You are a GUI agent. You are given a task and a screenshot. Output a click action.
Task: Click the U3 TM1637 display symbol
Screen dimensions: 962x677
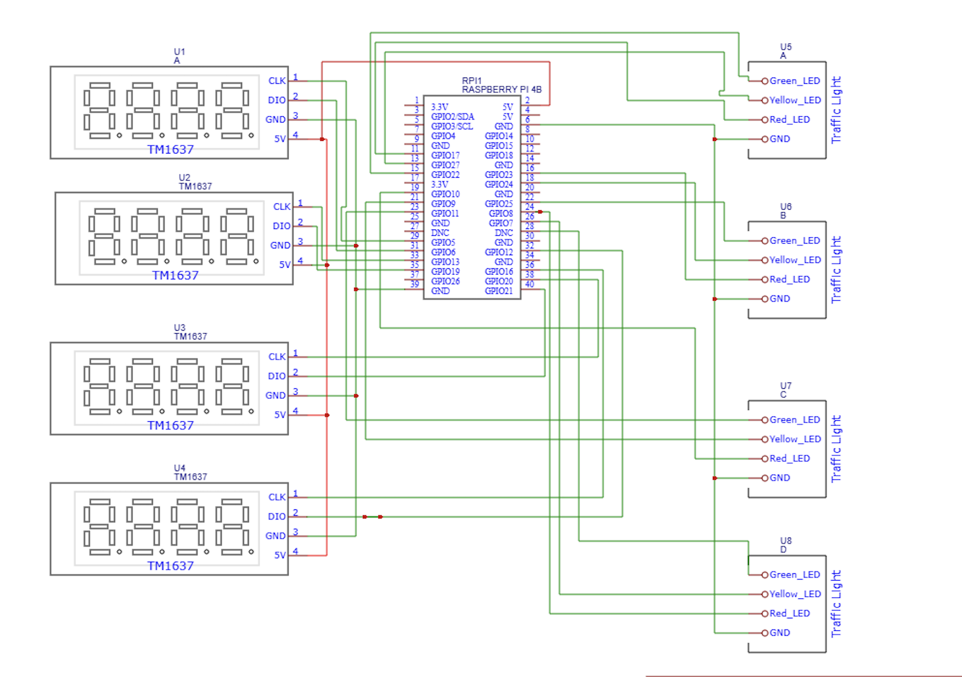[x=168, y=388]
